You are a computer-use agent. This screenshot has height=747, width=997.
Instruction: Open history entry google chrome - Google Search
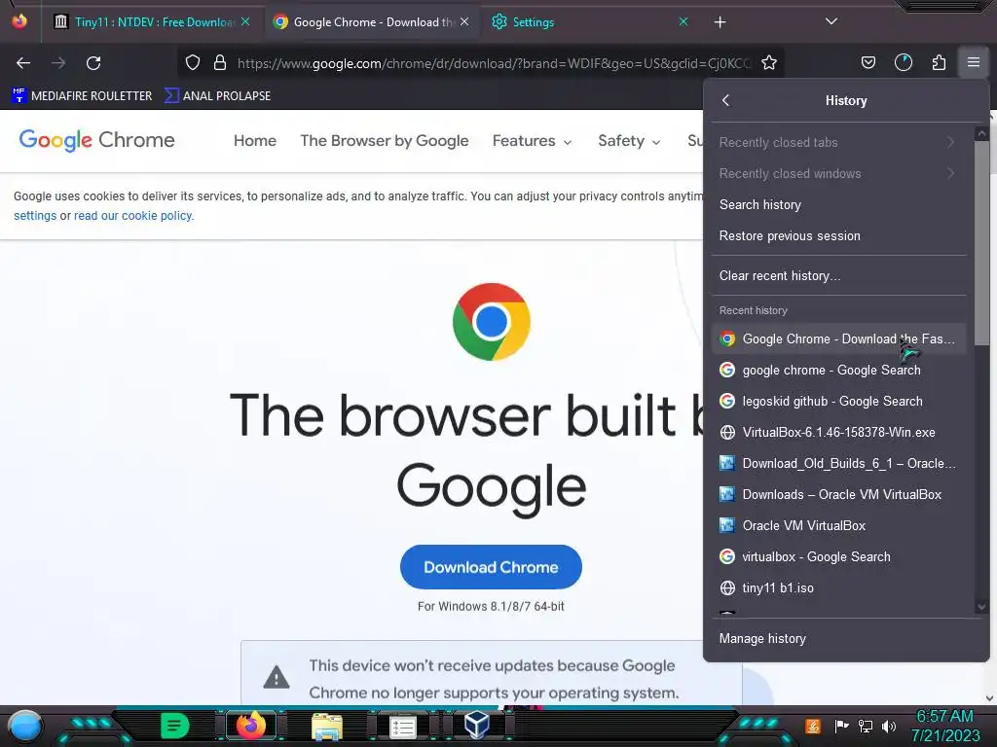tap(838, 370)
